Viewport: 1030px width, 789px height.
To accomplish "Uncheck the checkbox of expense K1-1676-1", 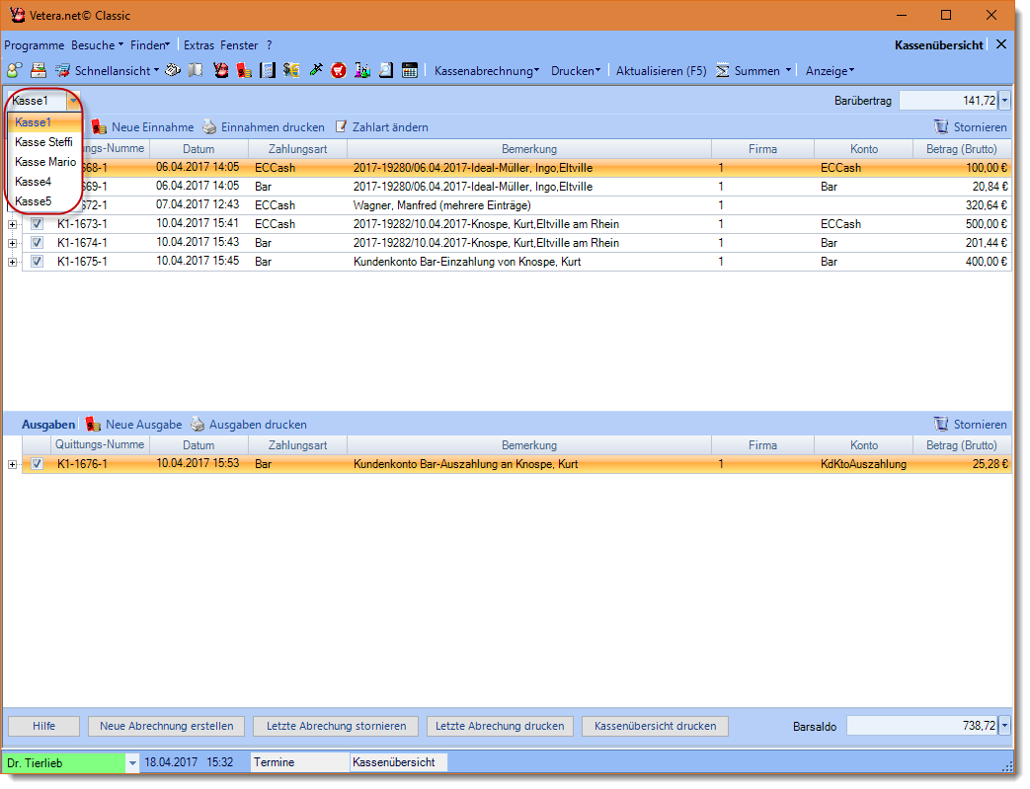I will [38, 464].
